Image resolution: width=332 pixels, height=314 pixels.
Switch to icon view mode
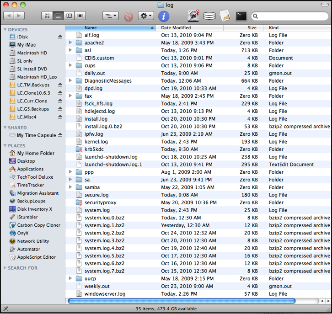pyautogui.click(x=47, y=16)
